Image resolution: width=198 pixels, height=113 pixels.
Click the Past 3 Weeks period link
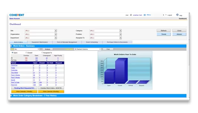[15, 78]
